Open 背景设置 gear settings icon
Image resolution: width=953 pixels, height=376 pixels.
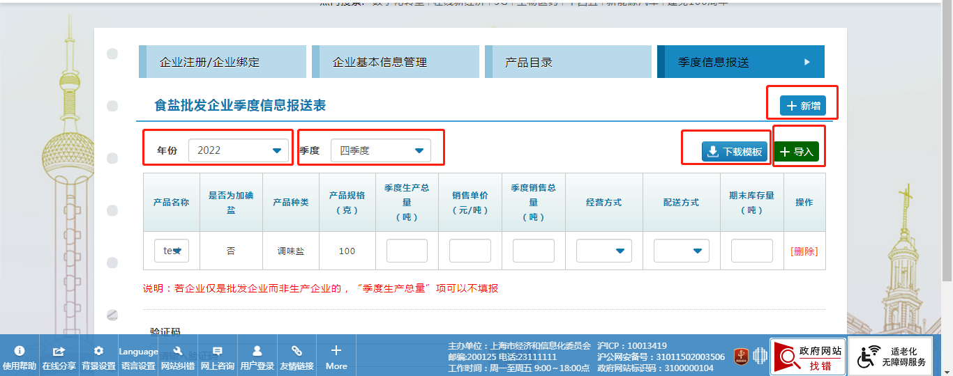[98, 352]
